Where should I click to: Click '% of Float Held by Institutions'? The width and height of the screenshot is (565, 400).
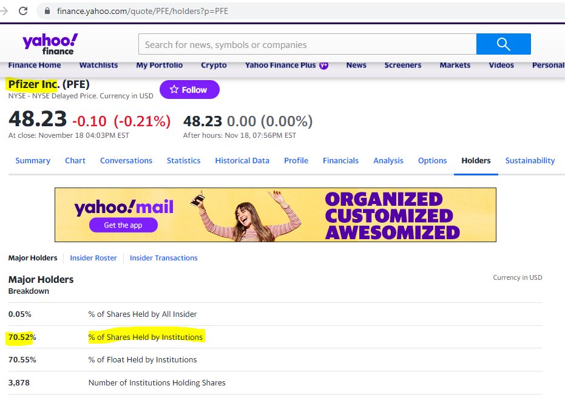tap(143, 359)
